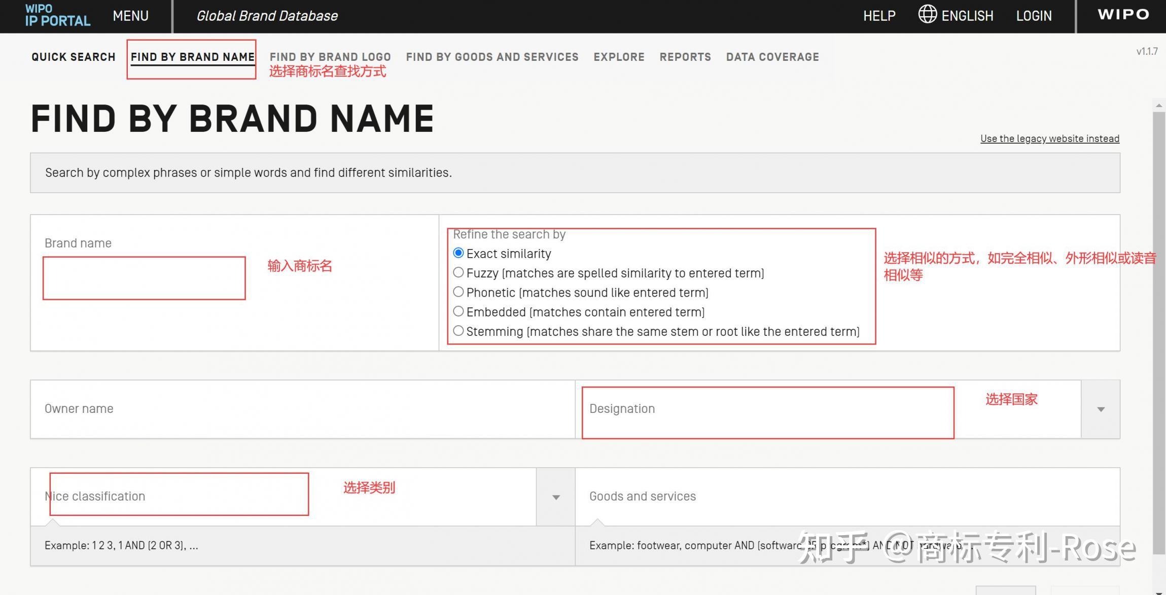Click the LOGIN link
The image size is (1166, 595).
click(1034, 16)
